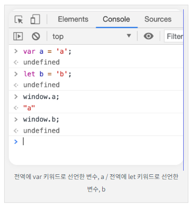Select the Console tab

(116, 19)
